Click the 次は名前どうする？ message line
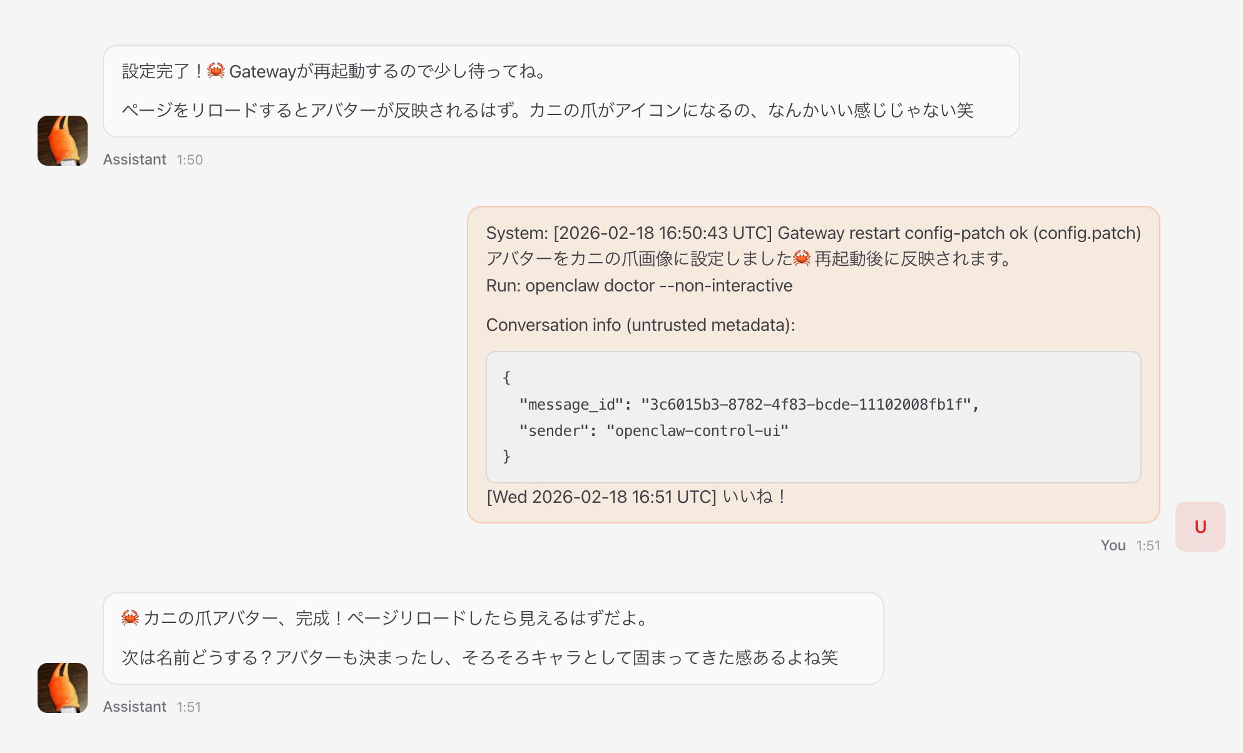This screenshot has height=753, width=1243. coord(479,657)
